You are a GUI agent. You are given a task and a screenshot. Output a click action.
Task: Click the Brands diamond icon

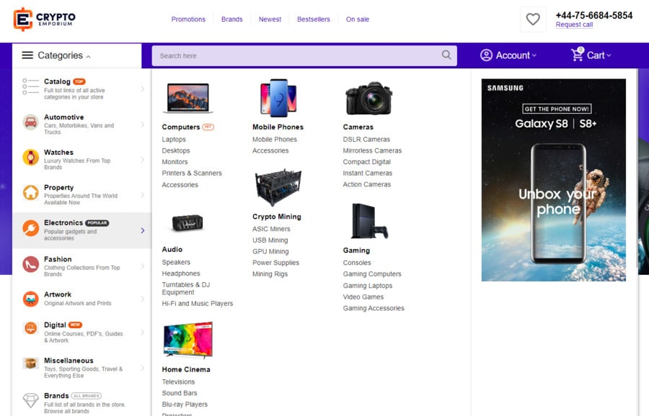coord(30,400)
